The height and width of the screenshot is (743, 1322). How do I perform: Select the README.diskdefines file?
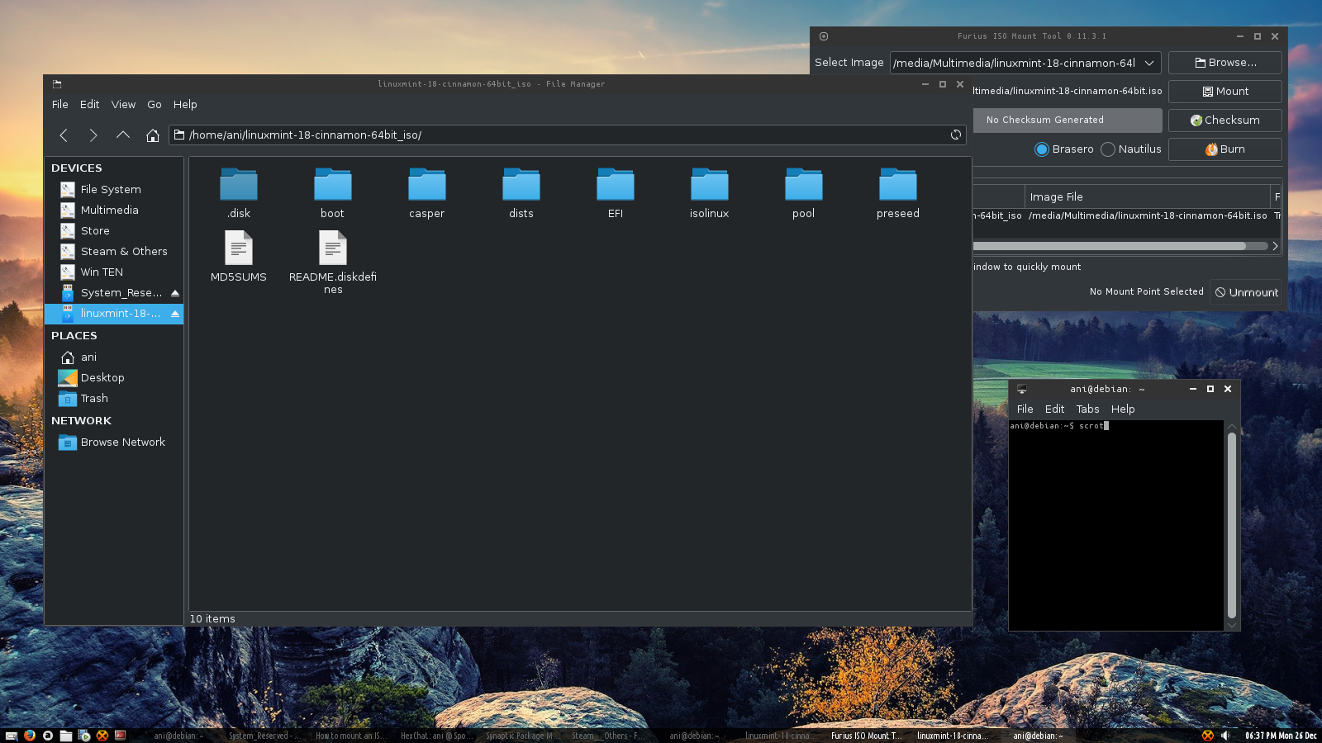coord(333,263)
